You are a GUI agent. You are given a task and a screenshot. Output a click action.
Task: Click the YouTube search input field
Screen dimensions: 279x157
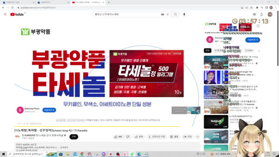(127, 14)
